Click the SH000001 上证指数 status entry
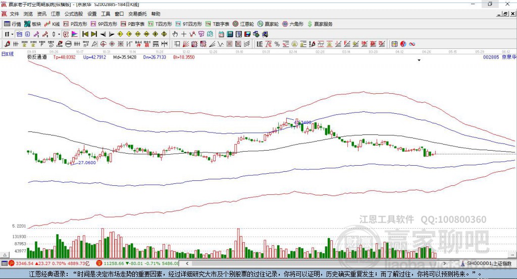The width and height of the screenshot is (517, 279). click(489, 263)
